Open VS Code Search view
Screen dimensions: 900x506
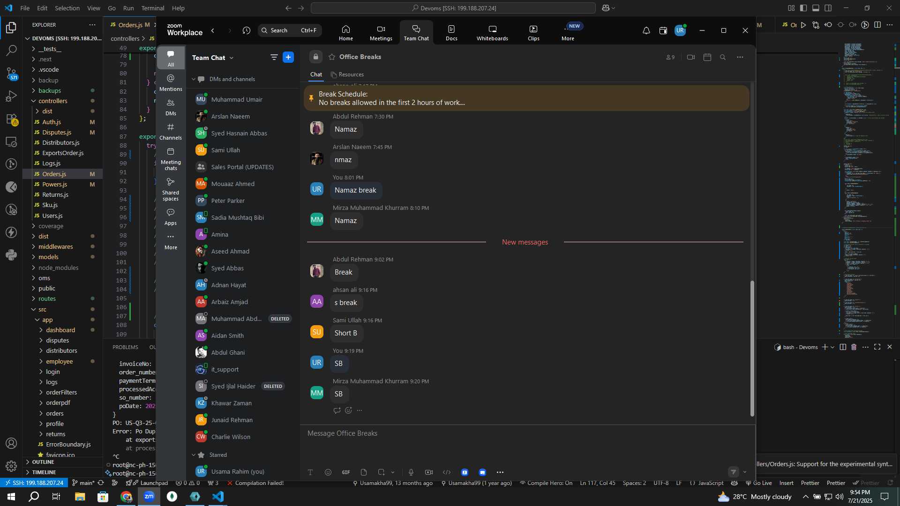click(x=11, y=50)
